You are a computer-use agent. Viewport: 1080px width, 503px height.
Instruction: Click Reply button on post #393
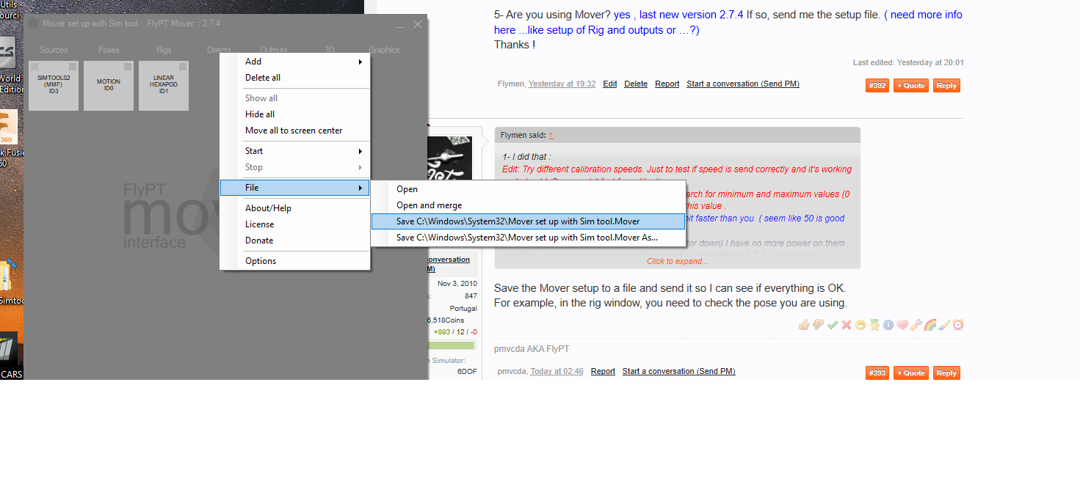pos(946,373)
